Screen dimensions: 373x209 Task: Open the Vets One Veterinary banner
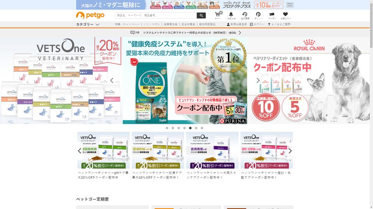click(x=61, y=81)
